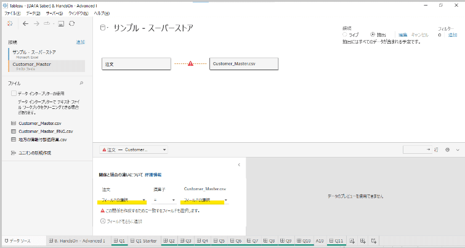Image resolution: width=465 pixels, height=248 pixels.
Task: Click the new dashboard icon in the tab bar
Action: tap(363, 241)
